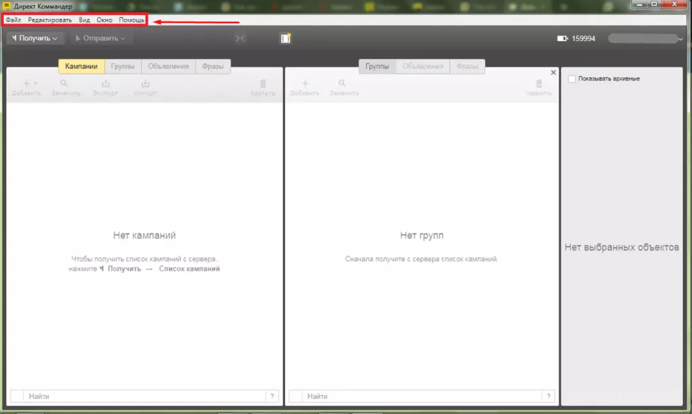The image size is (692, 414).
Task: Open the Вид menu
Action: point(84,20)
